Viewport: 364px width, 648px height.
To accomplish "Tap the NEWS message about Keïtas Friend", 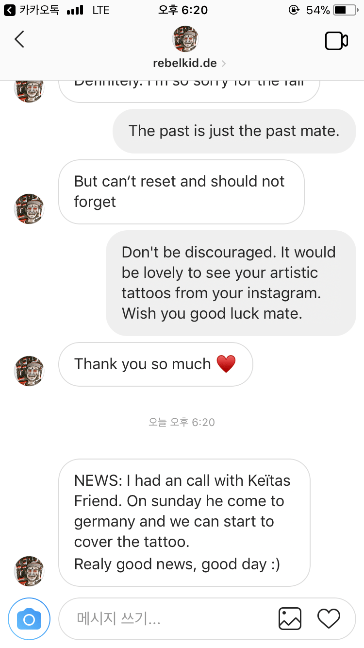I will click(184, 522).
